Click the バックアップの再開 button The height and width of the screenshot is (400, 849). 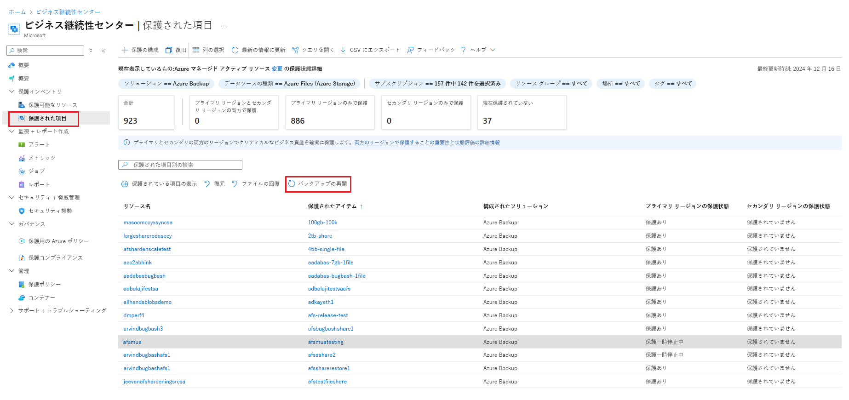pyautogui.click(x=318, y=184)
